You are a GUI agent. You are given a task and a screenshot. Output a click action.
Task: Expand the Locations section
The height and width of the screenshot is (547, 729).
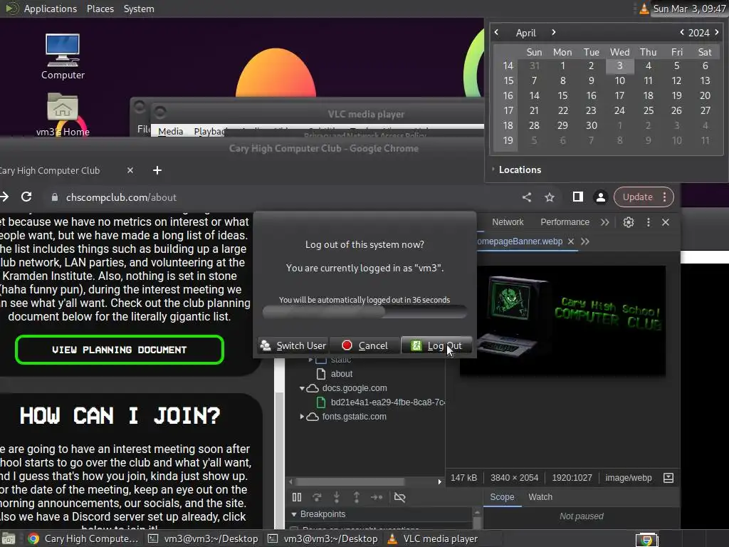click(x=516, y=170)
